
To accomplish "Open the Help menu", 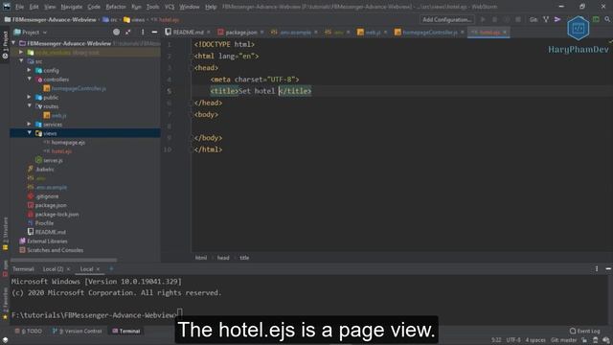I will click(211, 7).
